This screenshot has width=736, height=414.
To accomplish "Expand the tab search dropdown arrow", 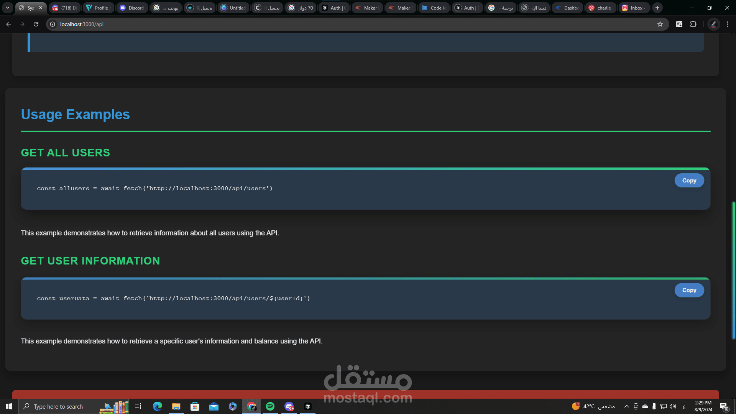I will pyautogui.click(x=7, y=8).
